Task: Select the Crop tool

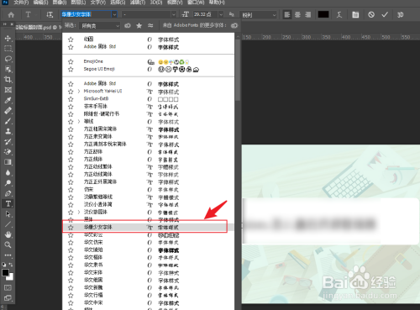Action: (8, 80)
